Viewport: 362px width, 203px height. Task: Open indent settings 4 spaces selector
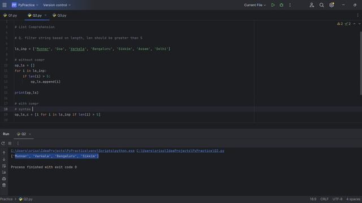click(x=353, y=199)
